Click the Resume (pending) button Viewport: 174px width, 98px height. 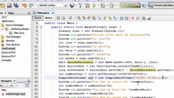[161, 5]
